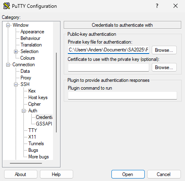185x181 pixels.
Task: Select the Selection category
Action: (30, 51)
